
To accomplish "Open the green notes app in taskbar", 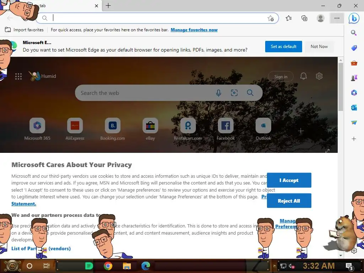I will tap(89, 266).
